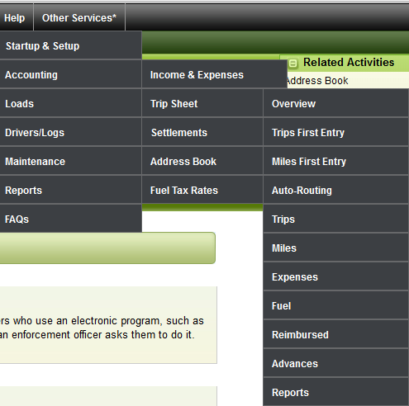Viewport: 409px width, 406px height.
Task: Select Reimbursed in the flyout menu
Action: click(x=335, y=334)
